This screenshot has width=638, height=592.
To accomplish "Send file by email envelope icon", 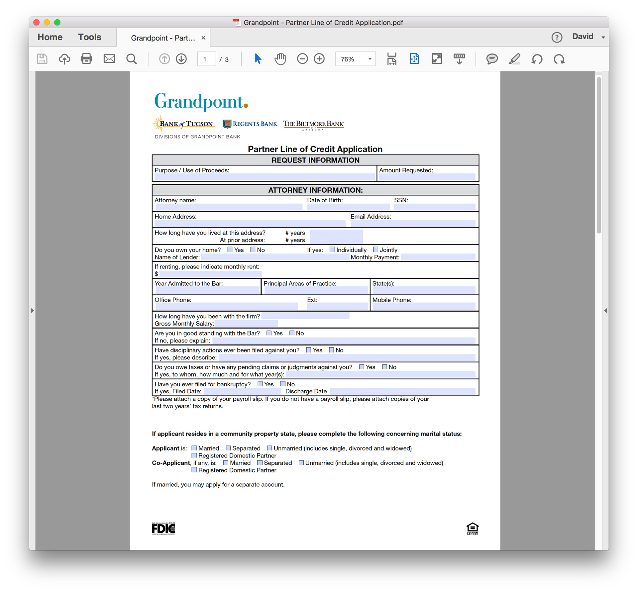I will (x=109, y=59).
